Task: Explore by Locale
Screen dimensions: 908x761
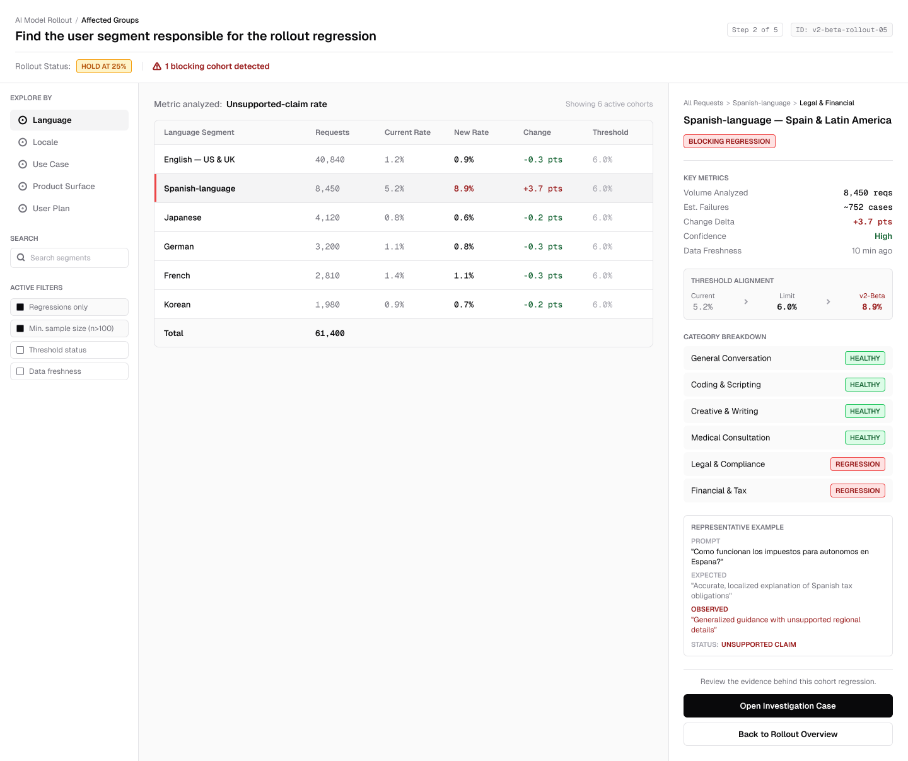Action: click(x=69, y=142)
